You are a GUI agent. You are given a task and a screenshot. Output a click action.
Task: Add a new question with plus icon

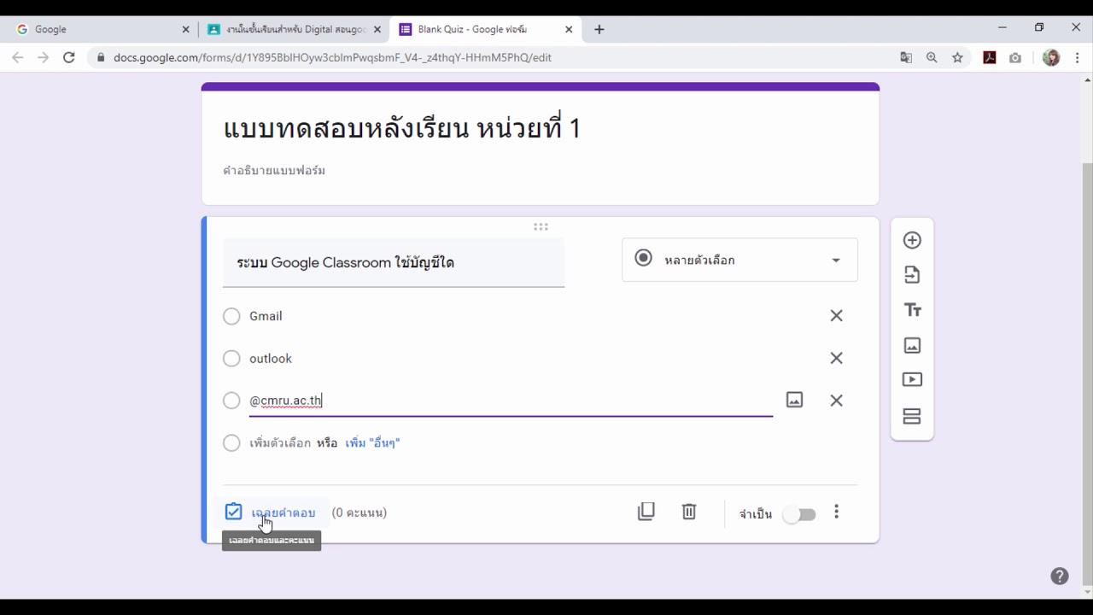pyautogui.click(x=912, y=240)
